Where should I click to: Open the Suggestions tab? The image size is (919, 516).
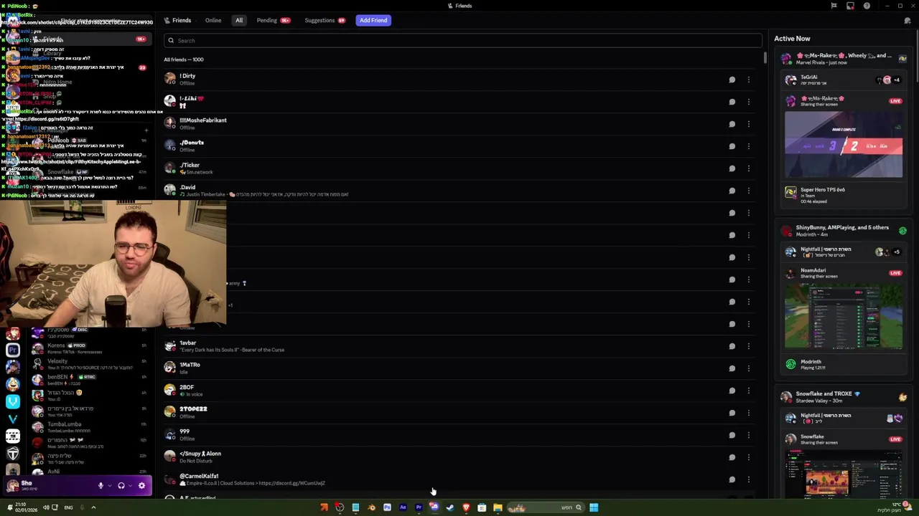(325, 20)
